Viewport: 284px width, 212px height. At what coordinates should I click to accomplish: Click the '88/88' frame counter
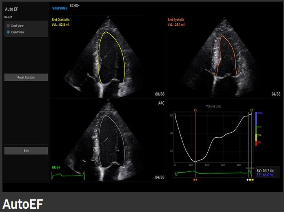[160, 94]
